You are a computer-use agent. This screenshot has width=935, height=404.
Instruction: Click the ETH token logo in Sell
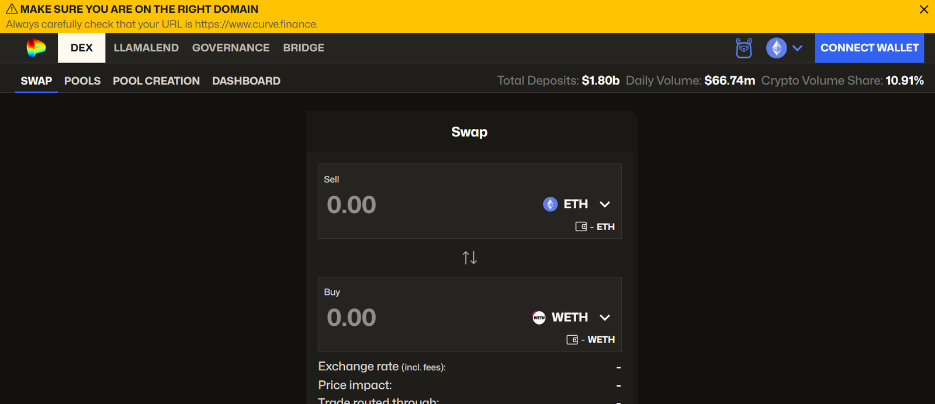[550, 204]
